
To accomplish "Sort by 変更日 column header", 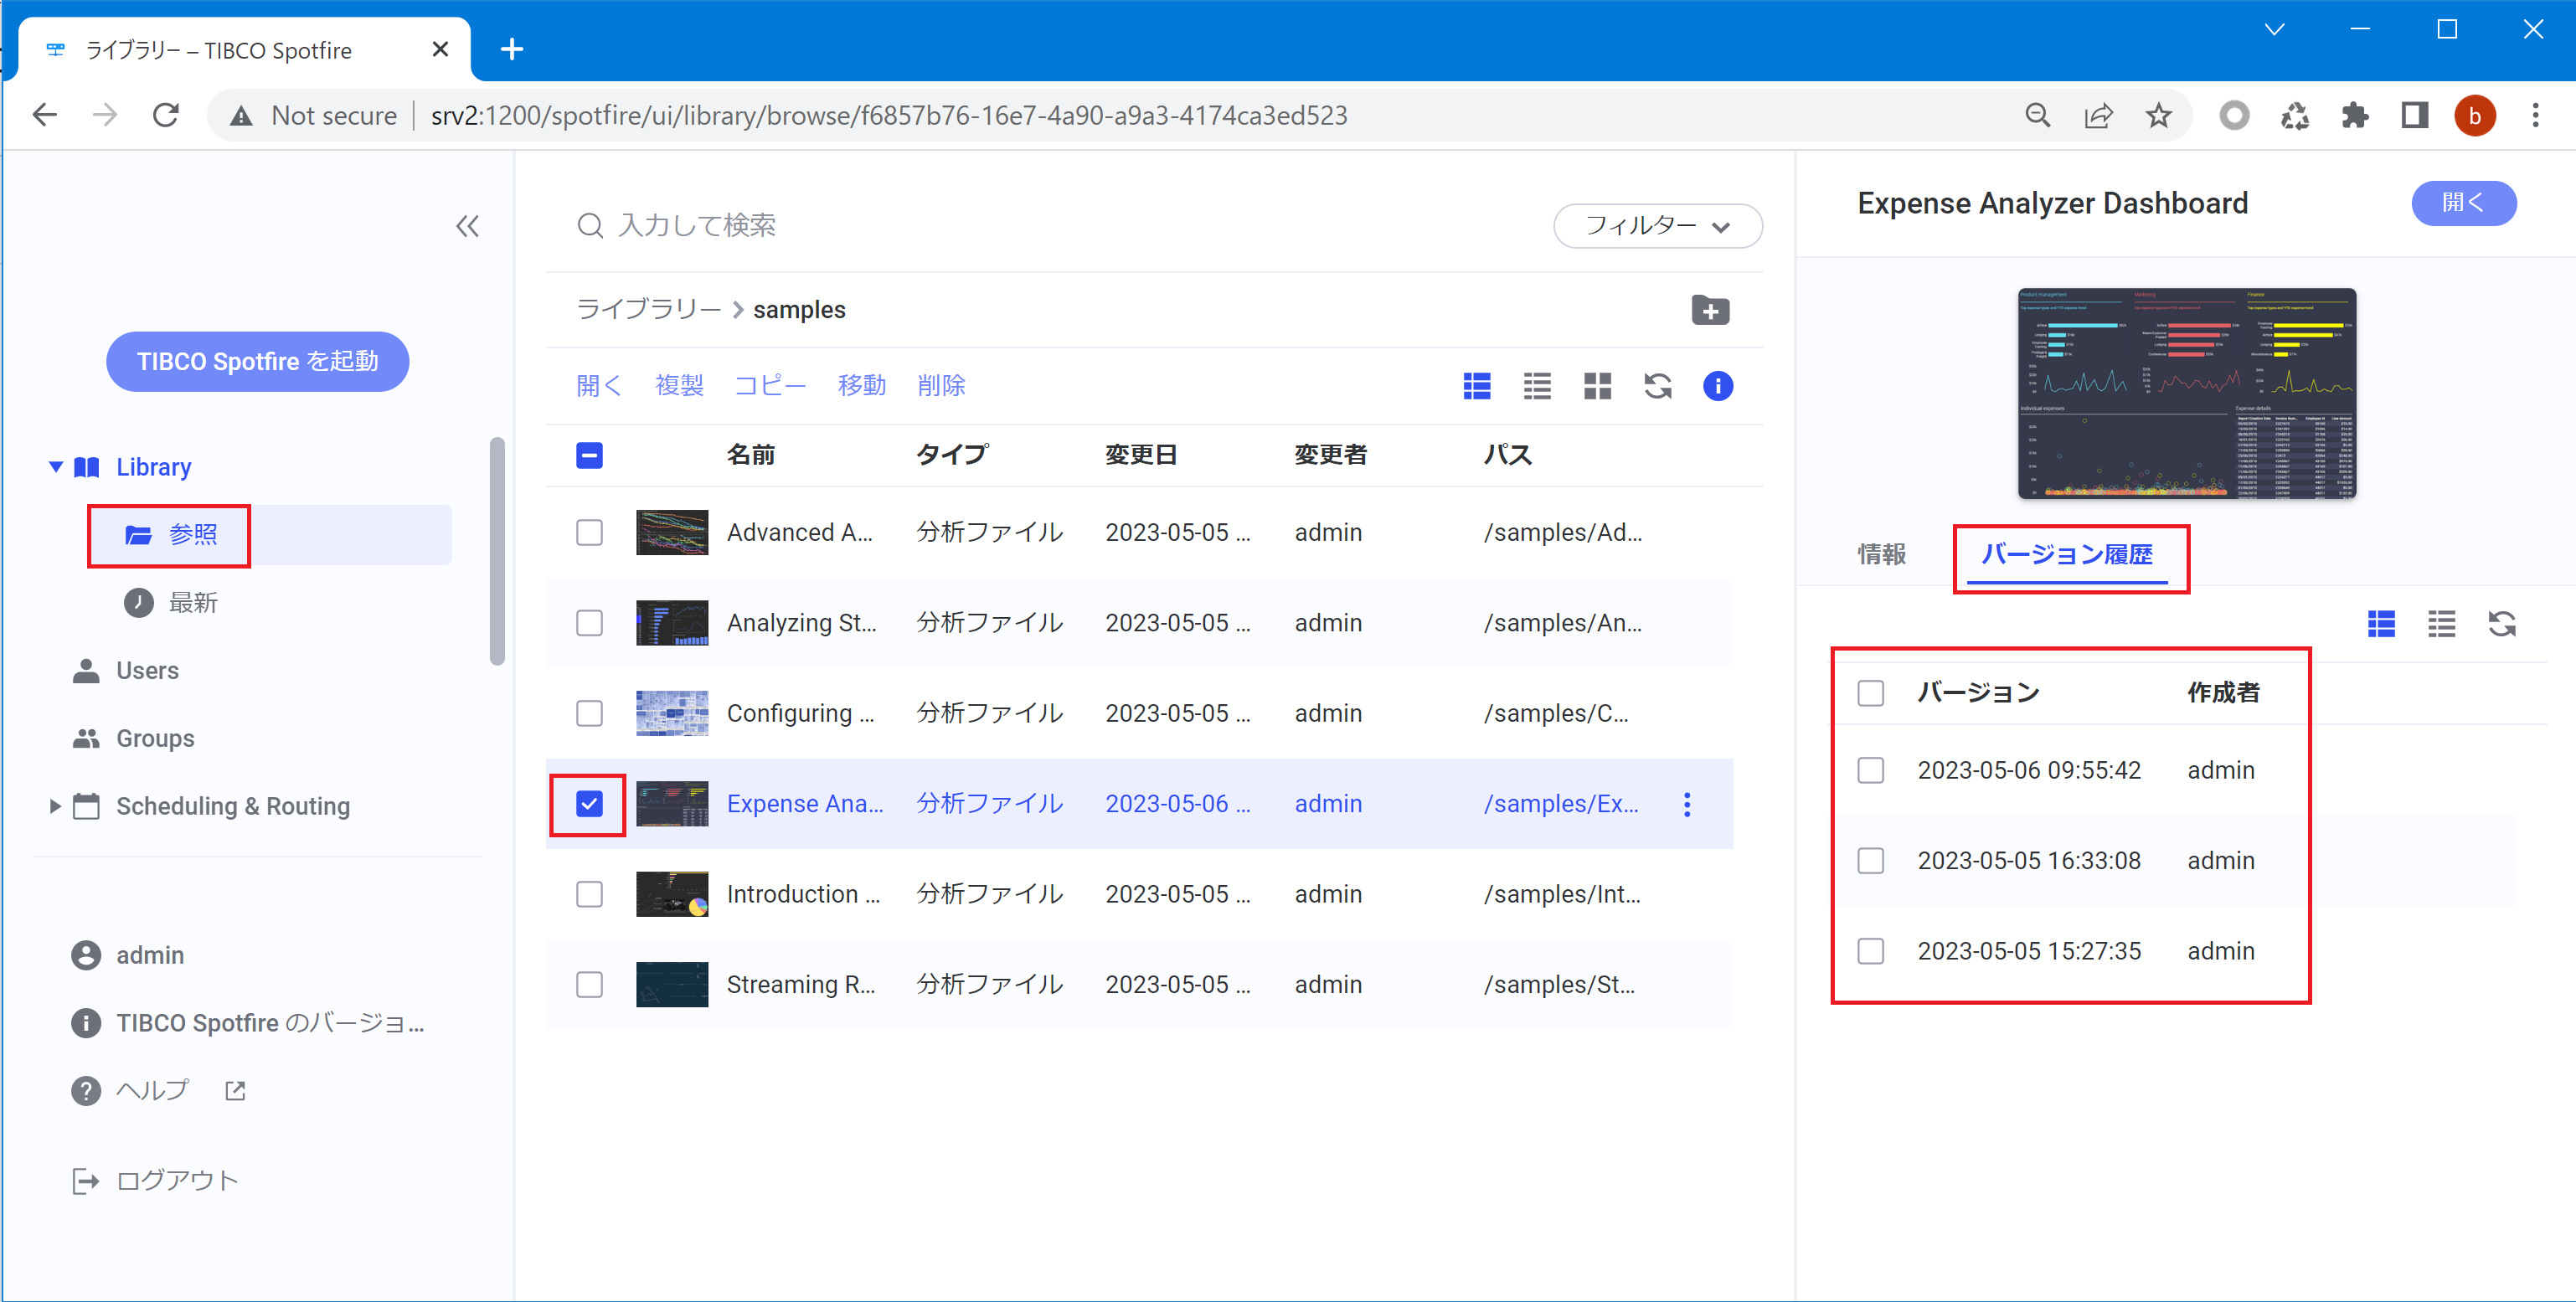I will 1141,455.
